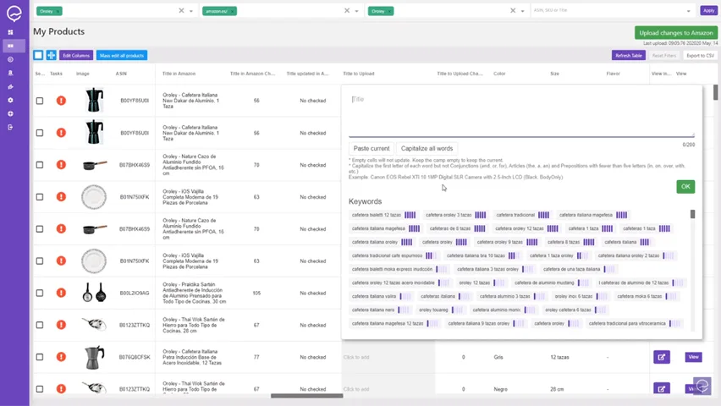
Task: Click the '12 tazas' size cell
Action: coord(559,357)
